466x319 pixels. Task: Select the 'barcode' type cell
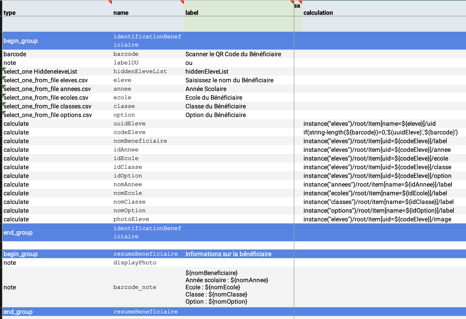(x=57, y=54)
